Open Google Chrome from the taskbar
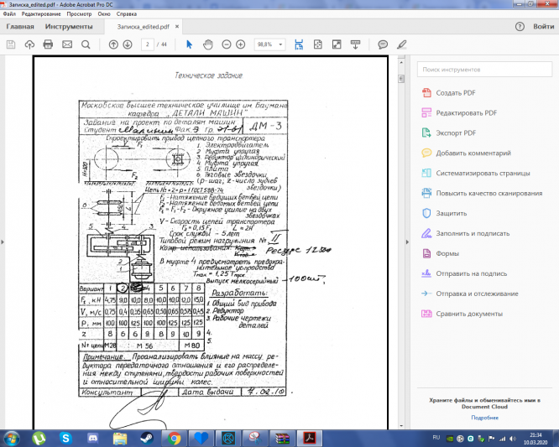 click(174, 437)
